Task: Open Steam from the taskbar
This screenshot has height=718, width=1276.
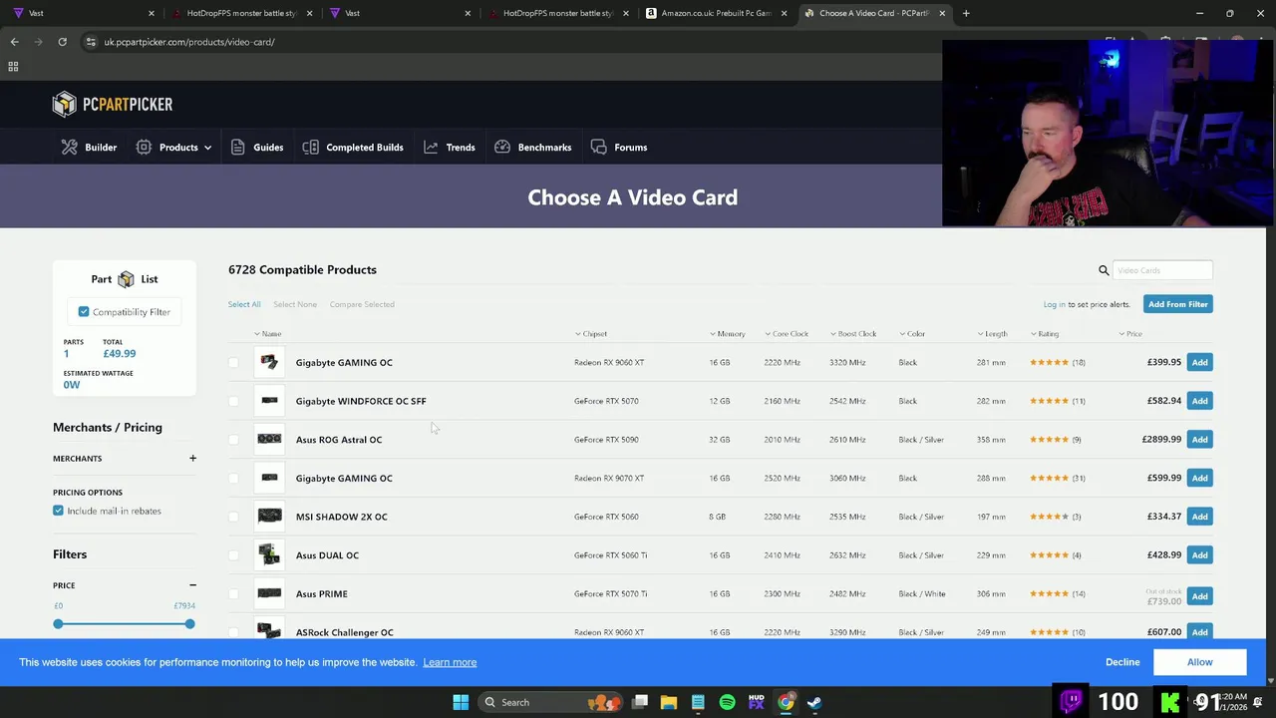Action: (814, 702)
